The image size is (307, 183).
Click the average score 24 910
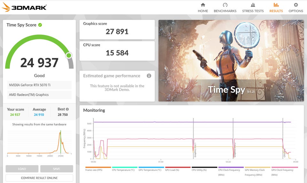click(x=39, y=115)
